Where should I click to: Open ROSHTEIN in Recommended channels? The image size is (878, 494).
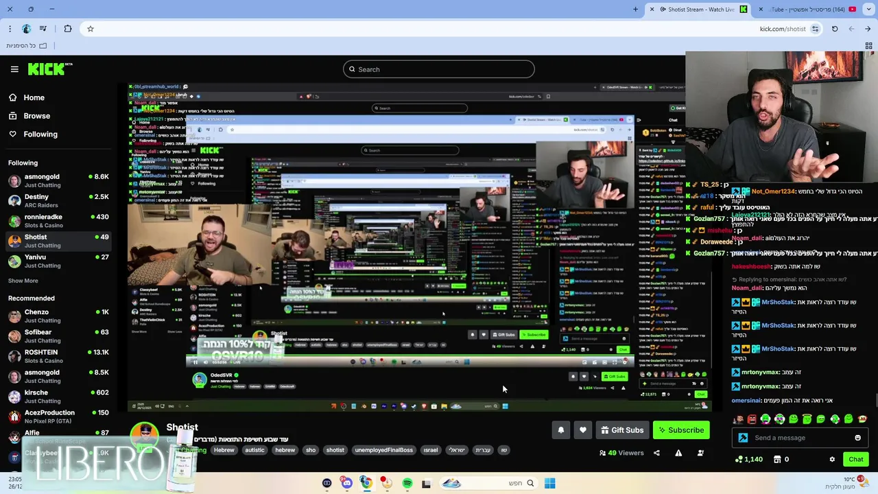click(58, 356)
